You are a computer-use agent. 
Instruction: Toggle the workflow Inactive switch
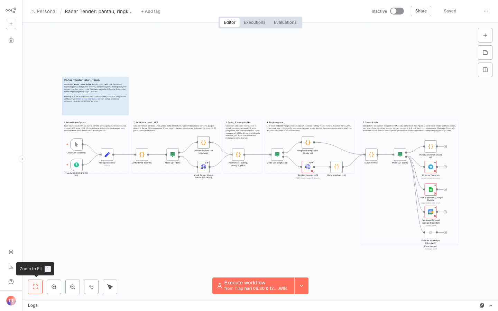(x=397, y=11)
